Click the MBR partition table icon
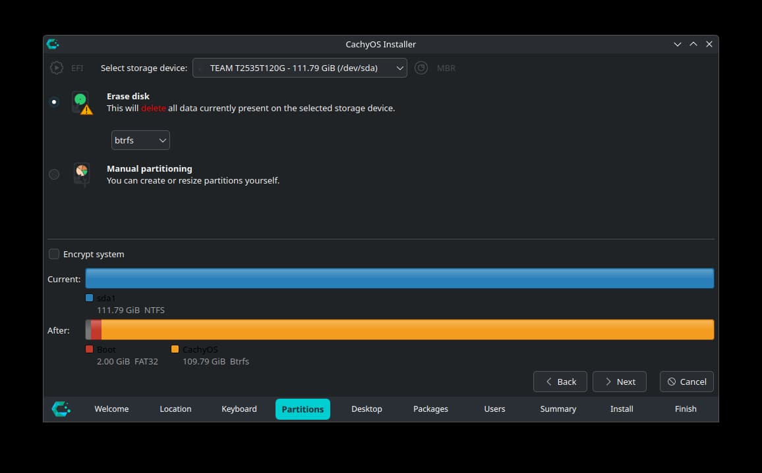 [x=421, y=68]
